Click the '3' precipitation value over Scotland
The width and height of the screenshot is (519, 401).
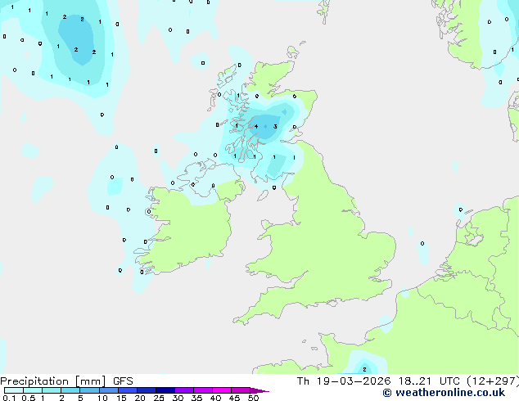tap(275, 126)
